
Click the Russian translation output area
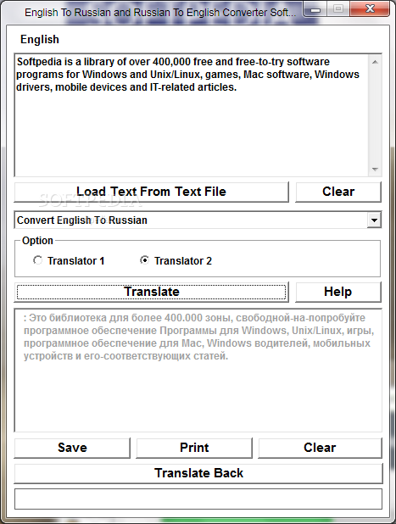pos(198,371)
